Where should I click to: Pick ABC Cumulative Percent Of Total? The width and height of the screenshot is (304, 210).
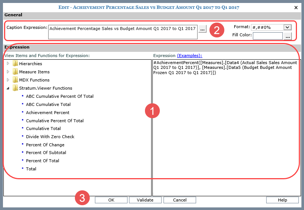click(59, 96)
